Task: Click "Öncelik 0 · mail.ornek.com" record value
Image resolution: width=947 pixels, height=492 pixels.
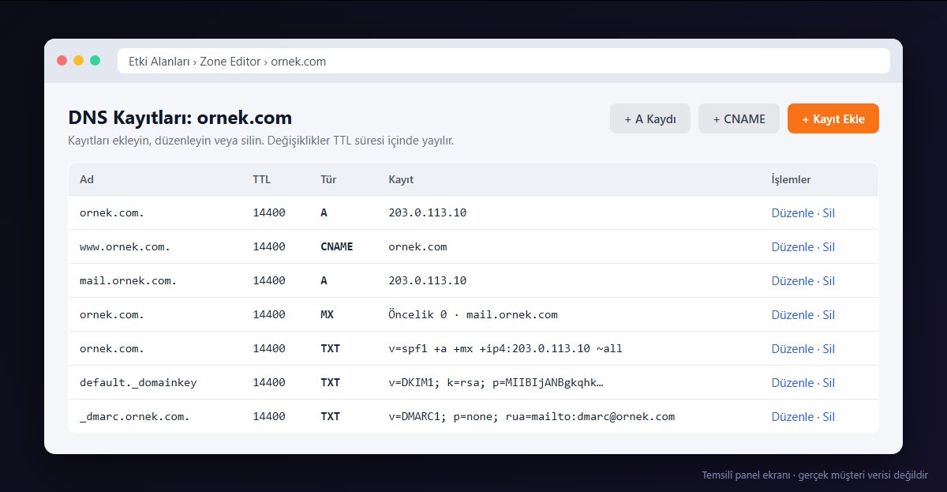Action: (473, 315)
